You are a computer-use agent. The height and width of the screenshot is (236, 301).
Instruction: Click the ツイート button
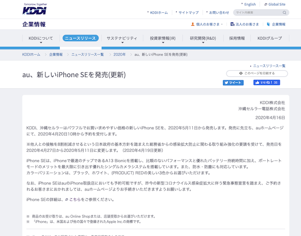[x=233, y=83]
